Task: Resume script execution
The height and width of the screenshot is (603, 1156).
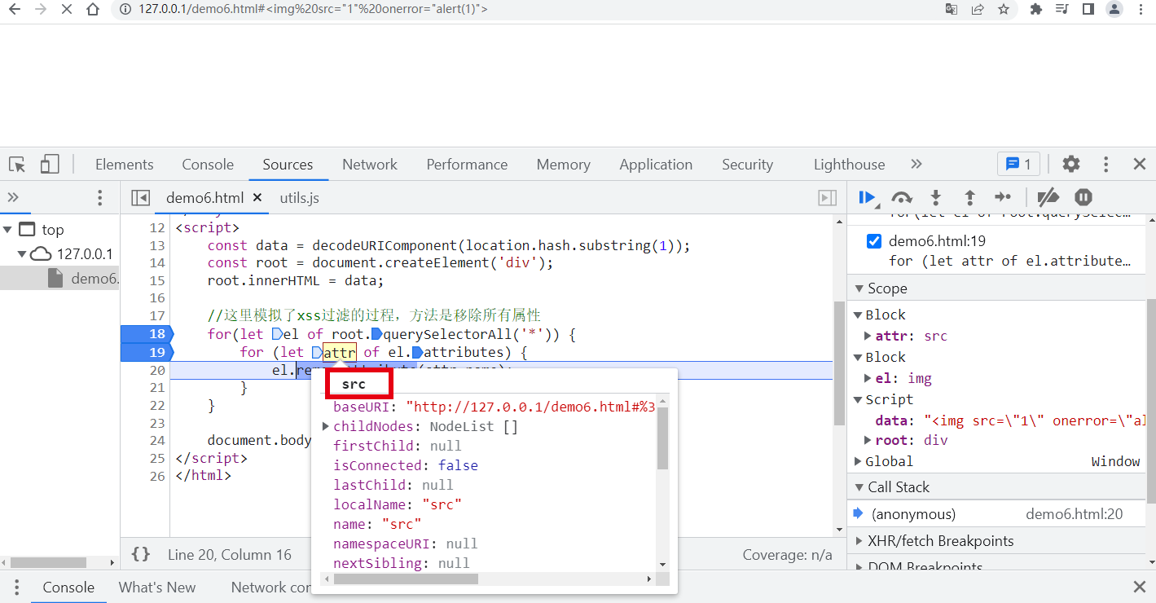Action: (x=868, y=197)
